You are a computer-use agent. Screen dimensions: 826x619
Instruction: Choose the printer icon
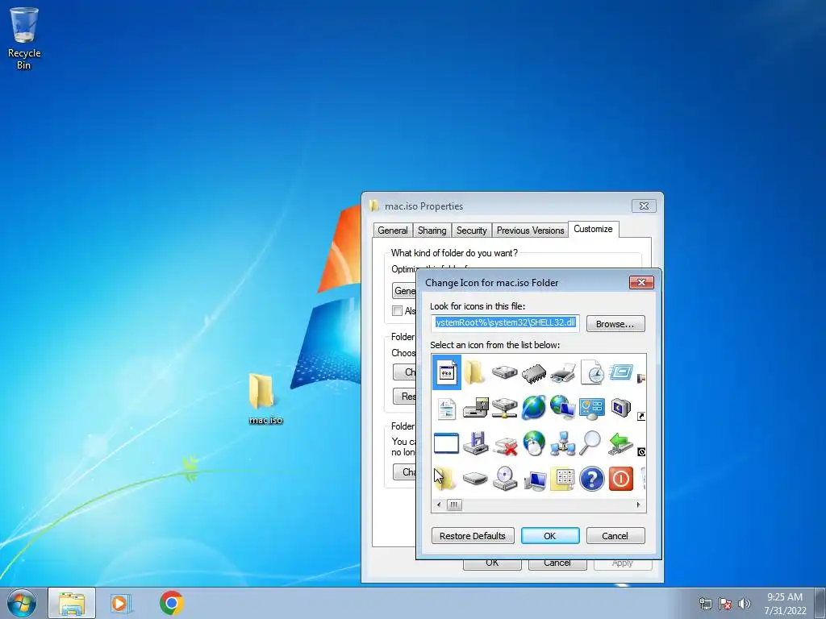tap(562, 372)
